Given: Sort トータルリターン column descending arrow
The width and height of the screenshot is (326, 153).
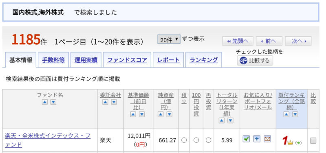Looking at the screenshot, I should click(x=230, y=120).
